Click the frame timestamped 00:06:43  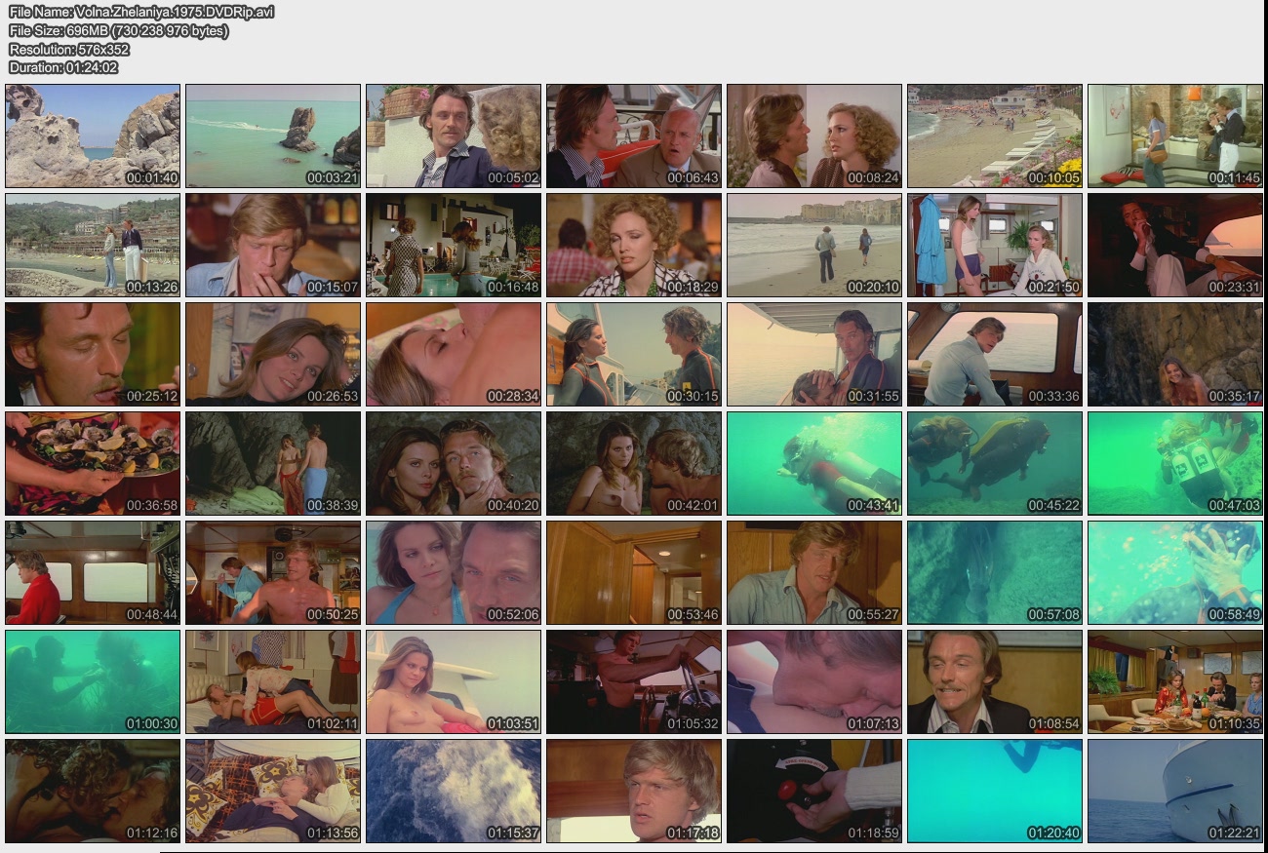(634, 136)
